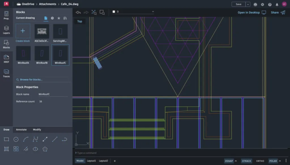Open the XREF panel
This screenshot has height=165, width=290.
[x=6, y=59]
